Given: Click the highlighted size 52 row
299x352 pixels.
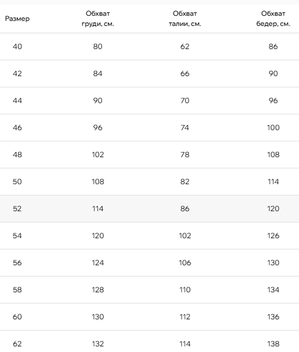Looking at the screenshot, I should click(x=149, y=209).
